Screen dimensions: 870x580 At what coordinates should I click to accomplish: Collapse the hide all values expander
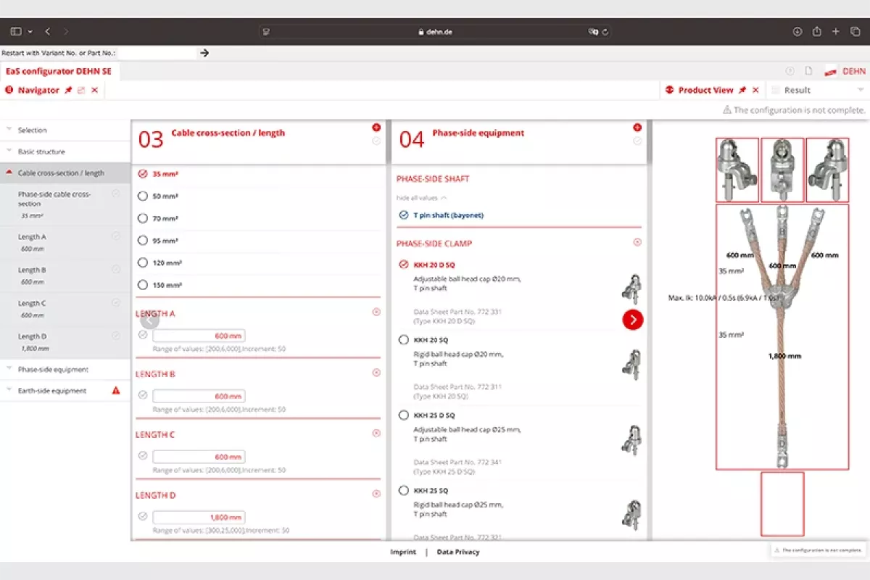click(x=421, y=197)
